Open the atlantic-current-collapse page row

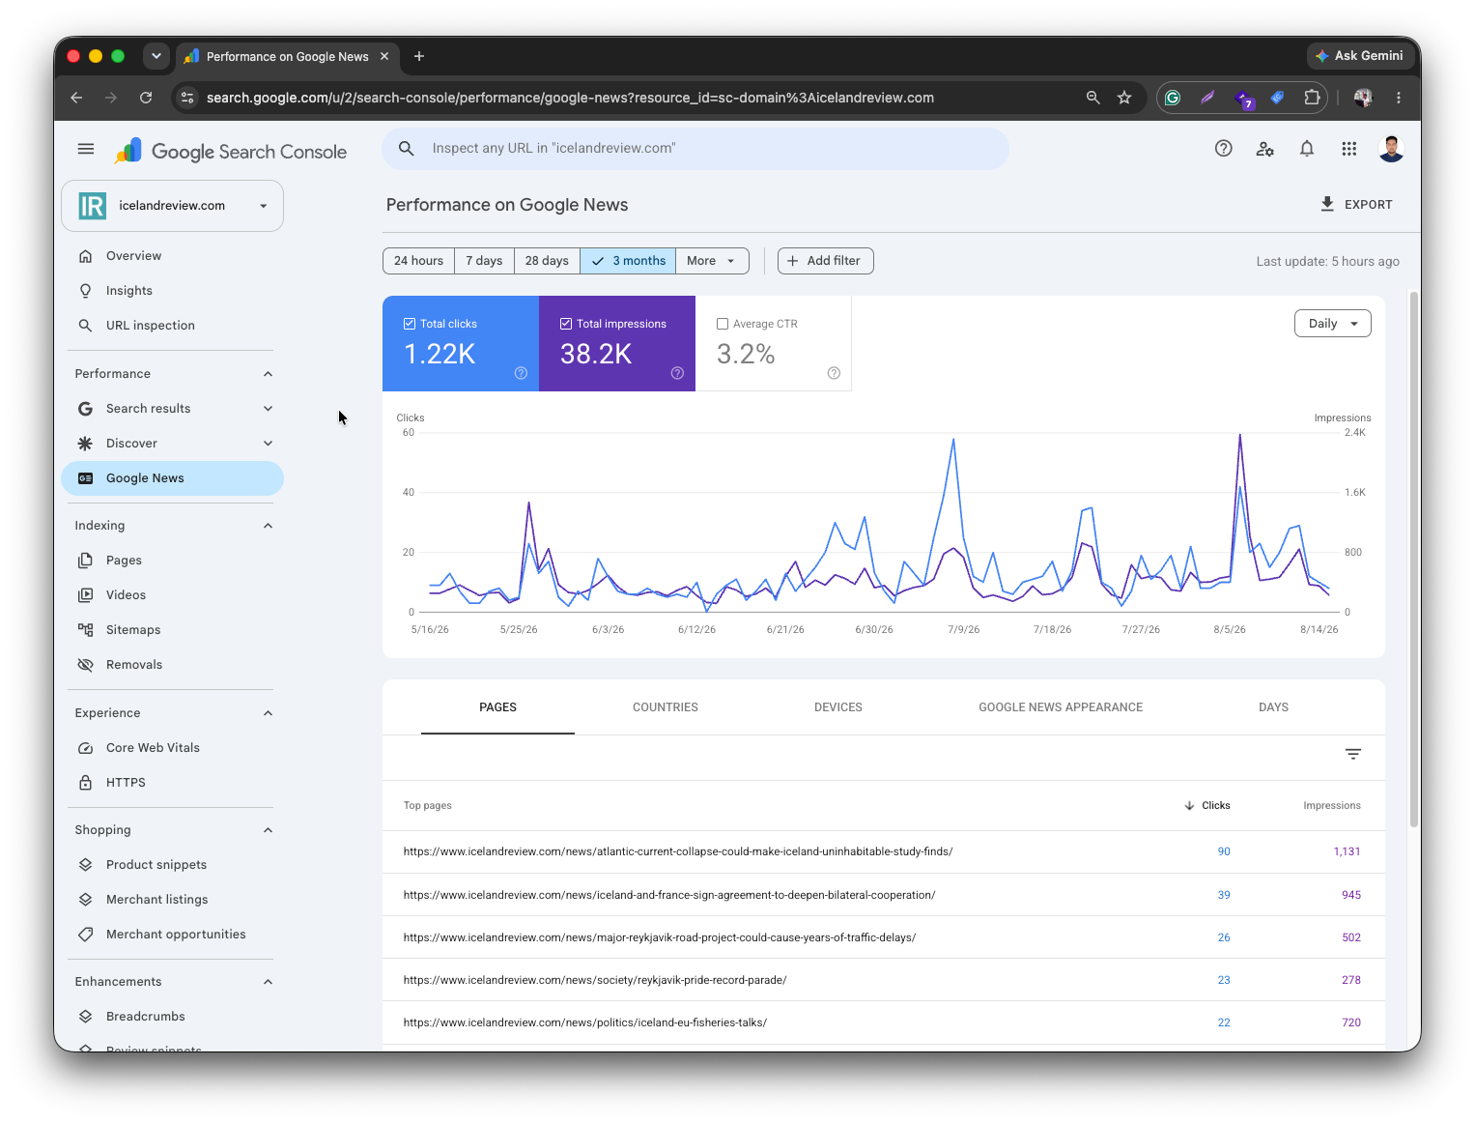[x=884, y=851]
